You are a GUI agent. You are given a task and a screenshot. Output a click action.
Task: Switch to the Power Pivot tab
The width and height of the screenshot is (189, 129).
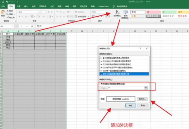click(104, 7)
